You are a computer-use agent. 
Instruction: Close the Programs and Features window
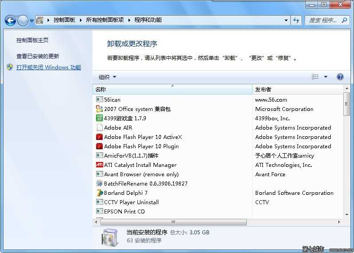coord(340,5)
